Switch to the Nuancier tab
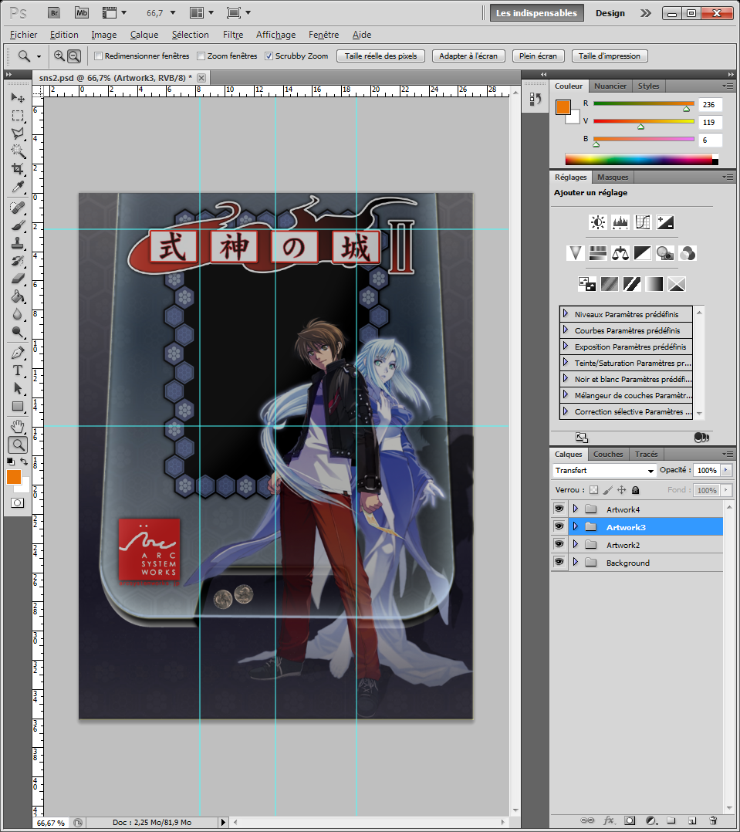This screenshot has width=740, height=832. pyautogui.click(x=610, y=86)
